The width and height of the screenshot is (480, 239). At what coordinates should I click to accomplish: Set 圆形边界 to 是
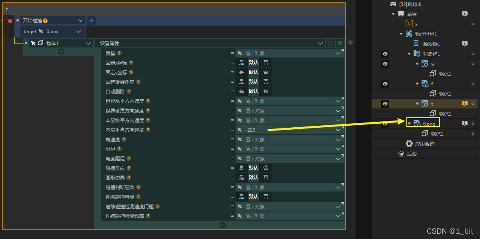pyautogui.click(x=242, y=178)
